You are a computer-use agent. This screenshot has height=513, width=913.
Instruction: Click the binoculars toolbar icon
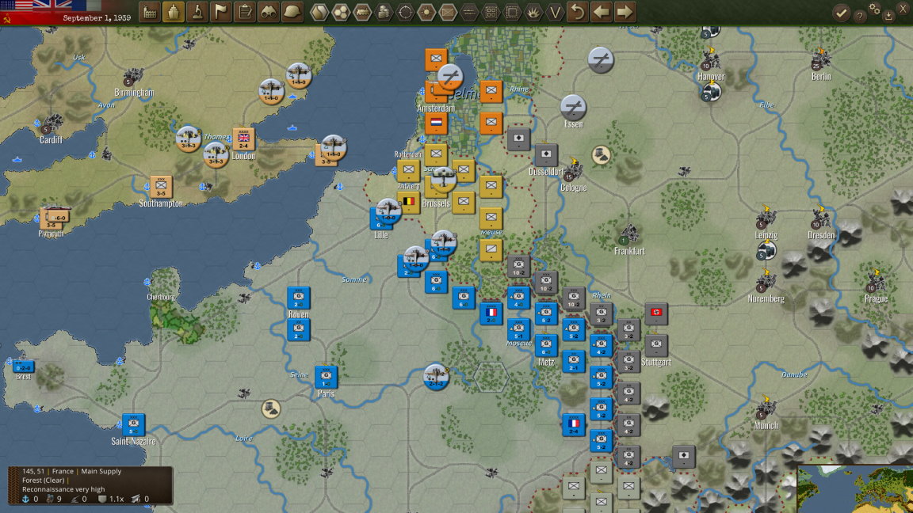[269, 12]
